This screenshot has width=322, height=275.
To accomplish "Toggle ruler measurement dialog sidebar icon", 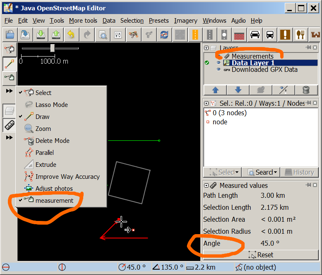I will click(x=10, y=125).
